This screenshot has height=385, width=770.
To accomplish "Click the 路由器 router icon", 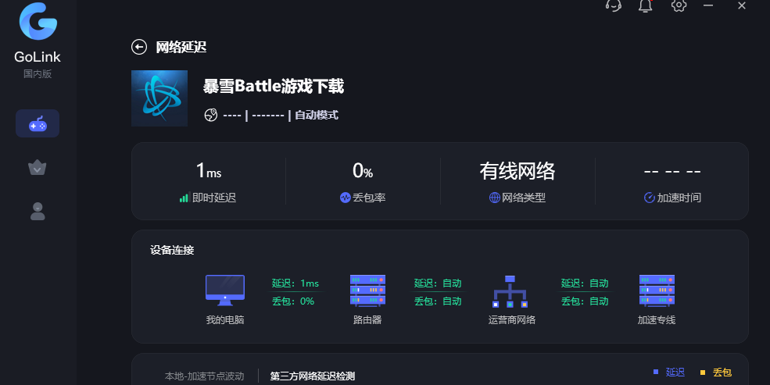I will tap(367, 290).
